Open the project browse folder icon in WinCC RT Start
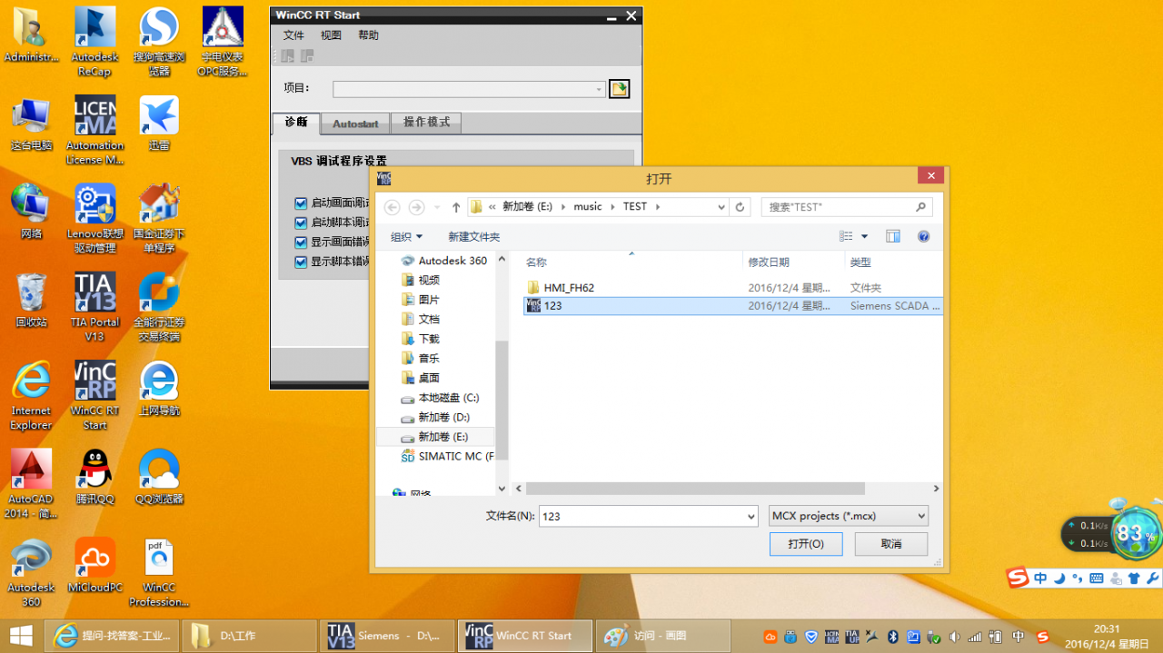Image resolution: width=1163 pixels, height=653 pixels. click(620, 88)
